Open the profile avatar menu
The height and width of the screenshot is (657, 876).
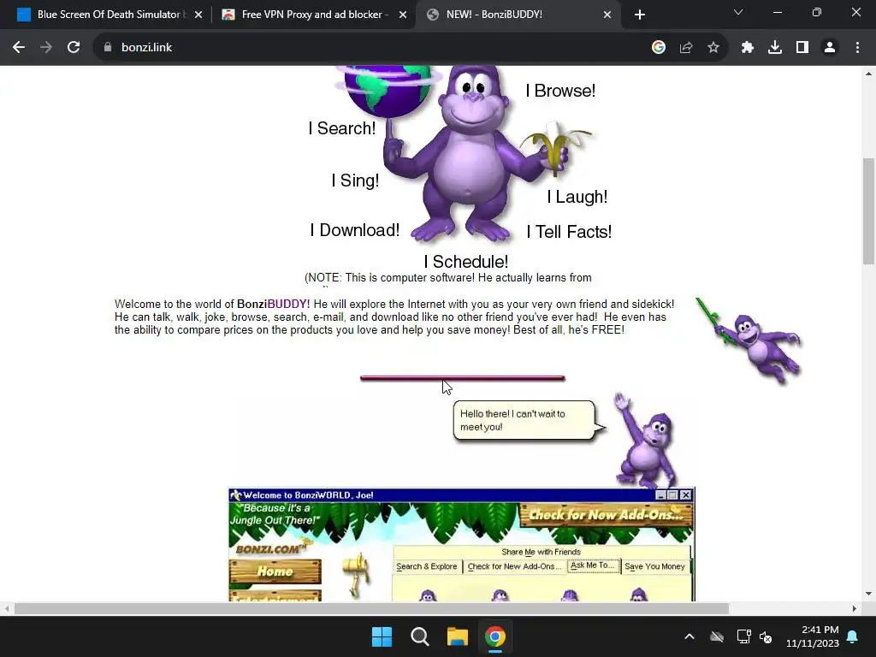(830, 48)
